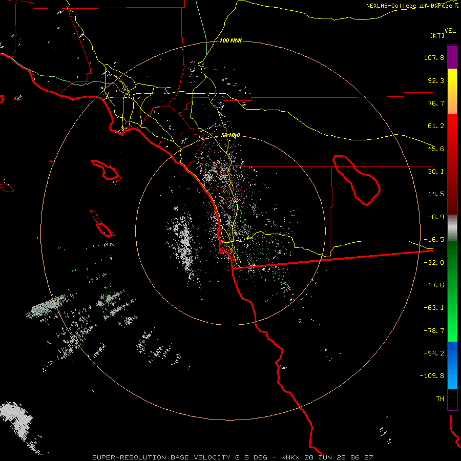Pick the purple top segment of color bar

[x=452, y=57]
